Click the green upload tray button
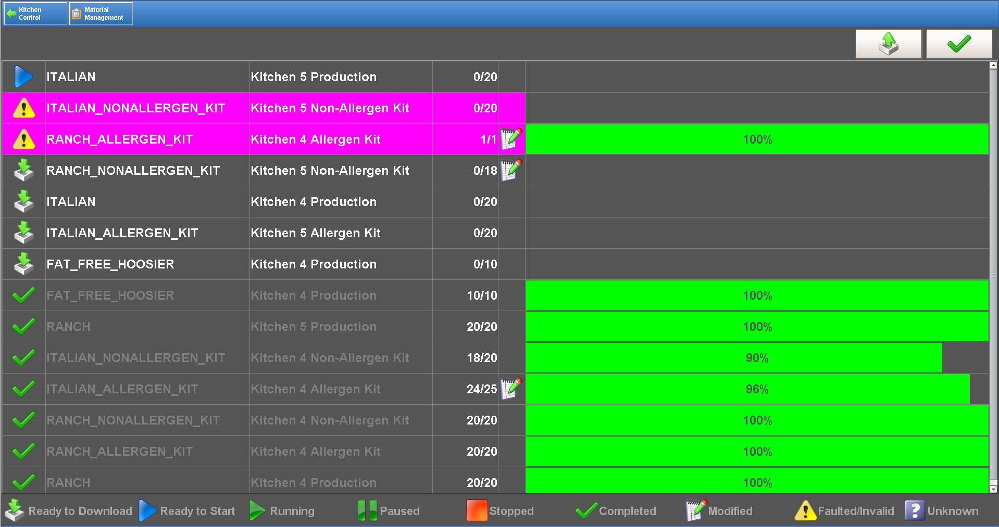Viewport: 999px width, 527px height. pyautogui.click(x=888, y=44)
